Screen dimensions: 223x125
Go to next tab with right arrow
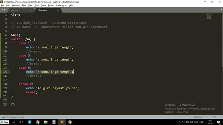coord(5,10)
